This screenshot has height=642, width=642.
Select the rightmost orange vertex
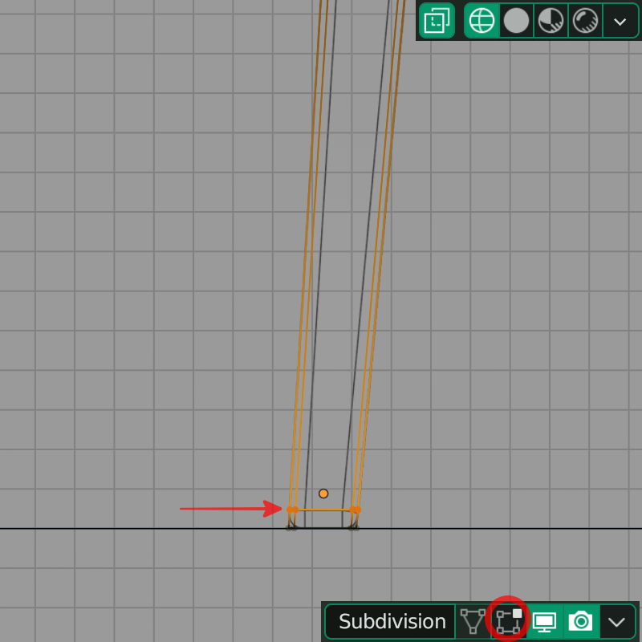tap(358, 510)
